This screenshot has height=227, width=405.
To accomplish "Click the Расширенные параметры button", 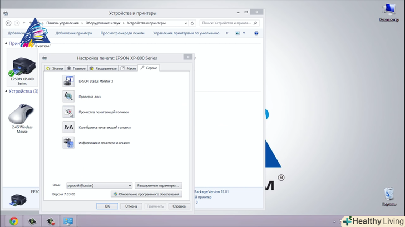I will tap(158, 185).
